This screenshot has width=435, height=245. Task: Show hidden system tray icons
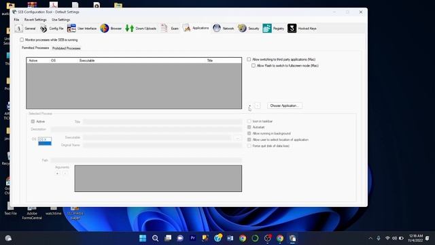click(x=370, y=238)
